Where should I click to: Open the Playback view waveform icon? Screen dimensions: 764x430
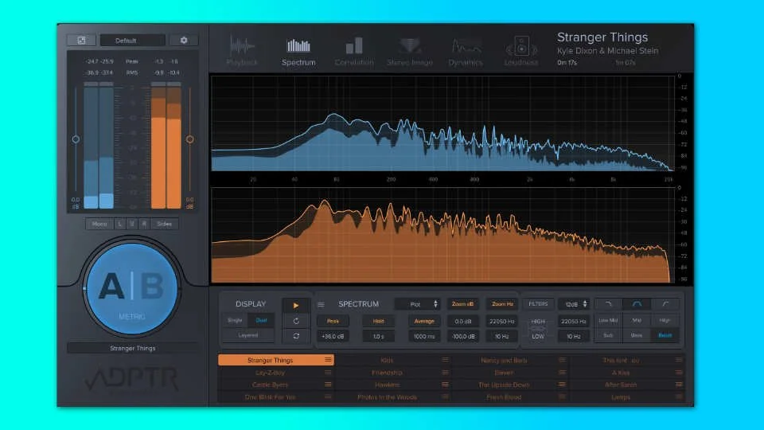point(242,46)
